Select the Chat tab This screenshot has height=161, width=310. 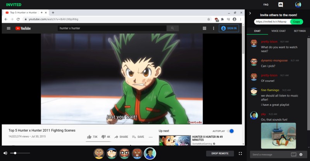[x=257, y=31]
